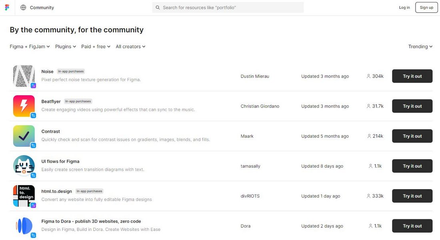View creator tamasally
The image size is (440, 240).
(x=250, y=166)
